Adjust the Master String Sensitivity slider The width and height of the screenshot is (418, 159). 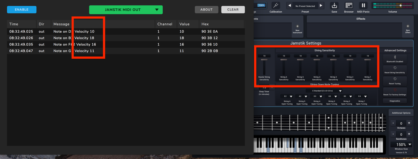[x=264, y=67]
